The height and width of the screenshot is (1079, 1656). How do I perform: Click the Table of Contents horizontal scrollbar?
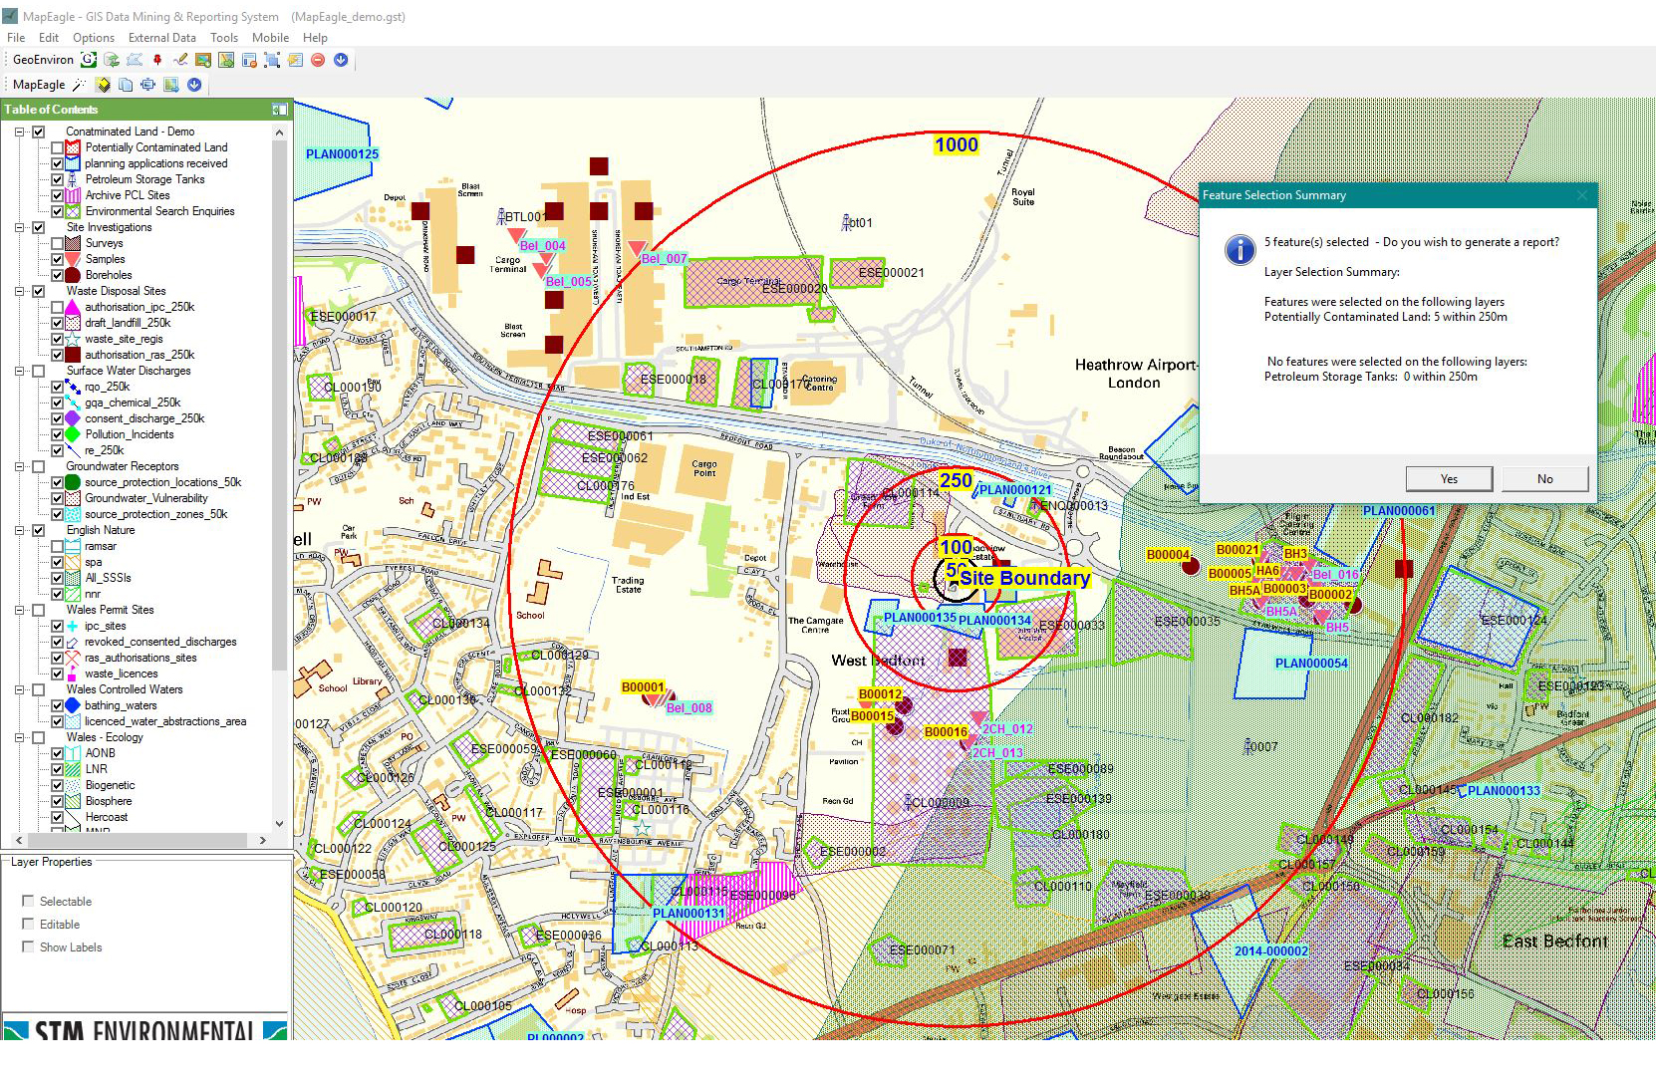coord(139,840)
